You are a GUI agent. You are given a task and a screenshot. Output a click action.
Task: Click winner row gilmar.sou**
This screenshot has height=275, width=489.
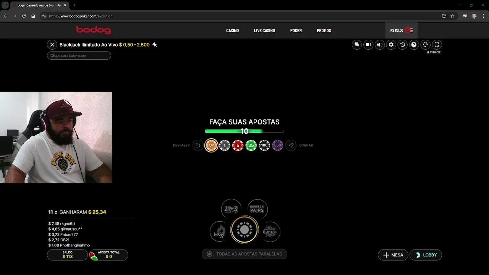65,229
